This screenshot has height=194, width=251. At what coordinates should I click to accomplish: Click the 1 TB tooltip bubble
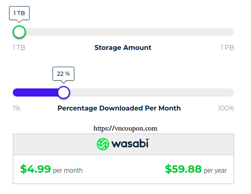point(19,13)
